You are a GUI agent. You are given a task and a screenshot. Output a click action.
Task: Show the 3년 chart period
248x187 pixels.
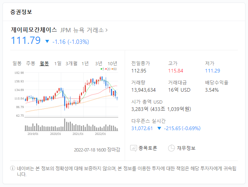[x=99, y=63]
